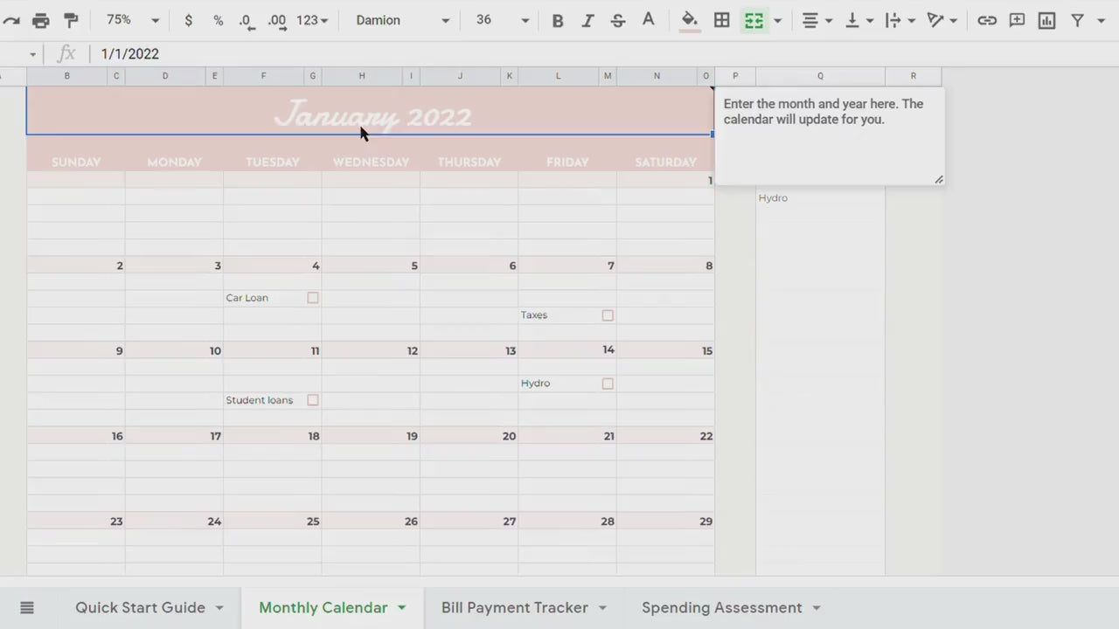Open the borders tool
The image size is (1119, 629).
(x=722, y=20)
